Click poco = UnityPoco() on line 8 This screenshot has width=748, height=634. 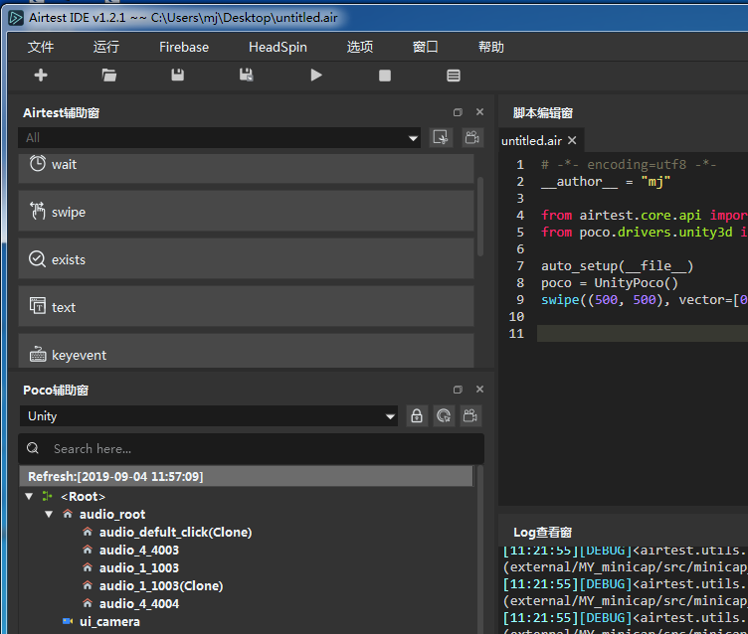(x=609, y=283)
